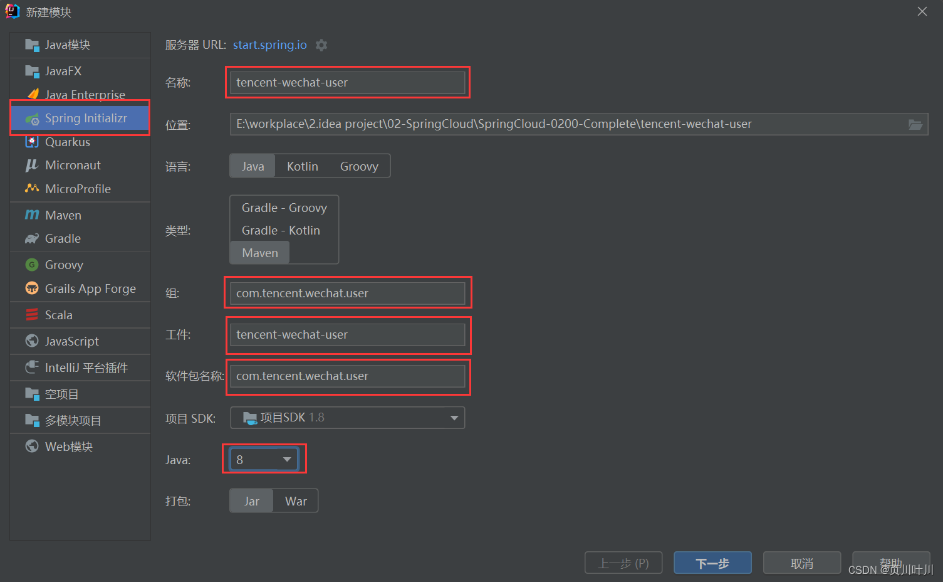
Task: Click the Scala red bars icon
Action: pos(32,315)
